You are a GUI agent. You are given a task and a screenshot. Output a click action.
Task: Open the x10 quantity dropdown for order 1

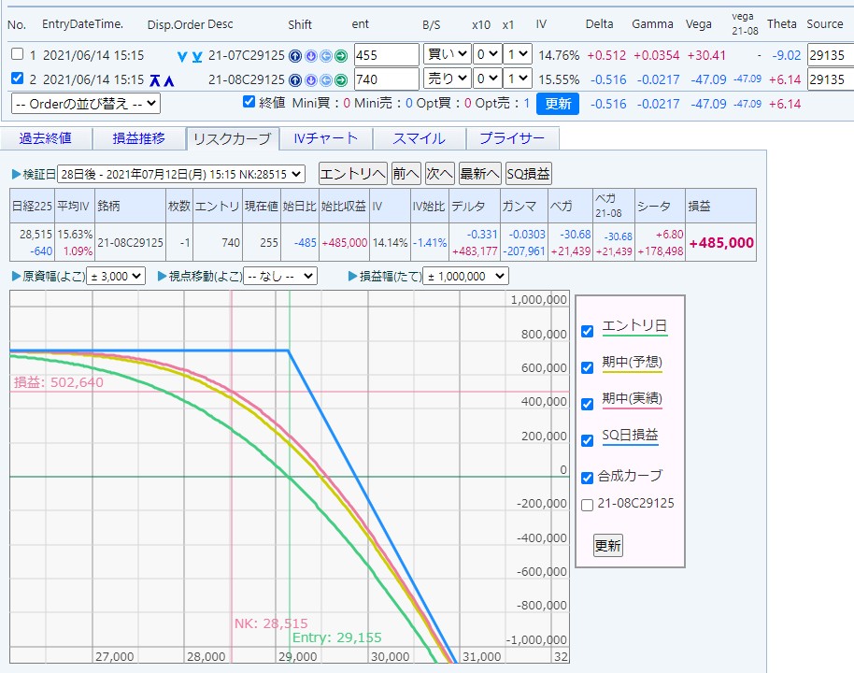(487, 54)
